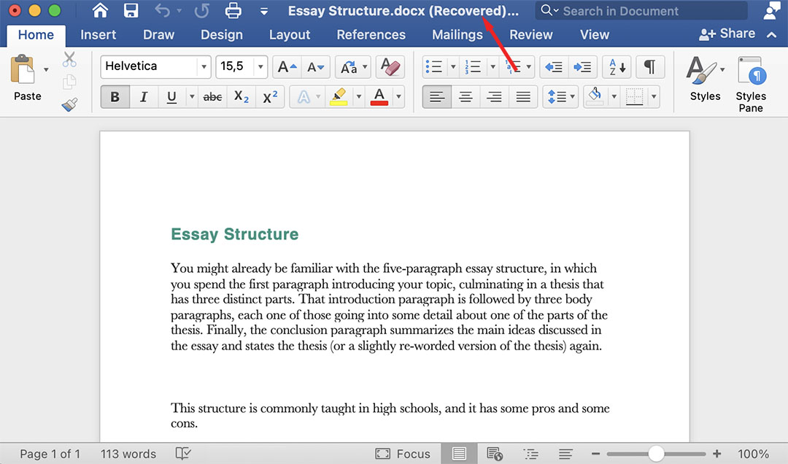
Task: Collapse the ribbon with the chevron
Action: click(771, 35)
